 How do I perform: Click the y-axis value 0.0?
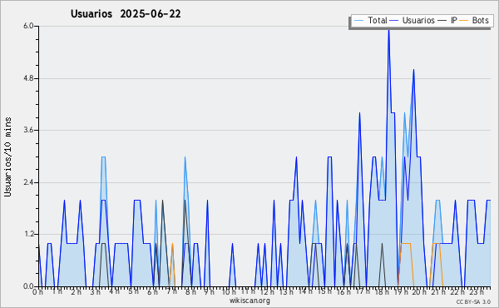[x=28, y=286]
